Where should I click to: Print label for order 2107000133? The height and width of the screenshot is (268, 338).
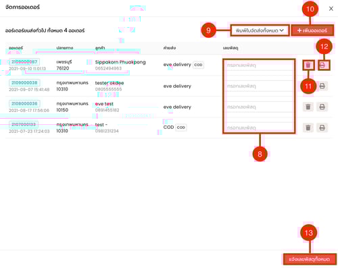322,128
